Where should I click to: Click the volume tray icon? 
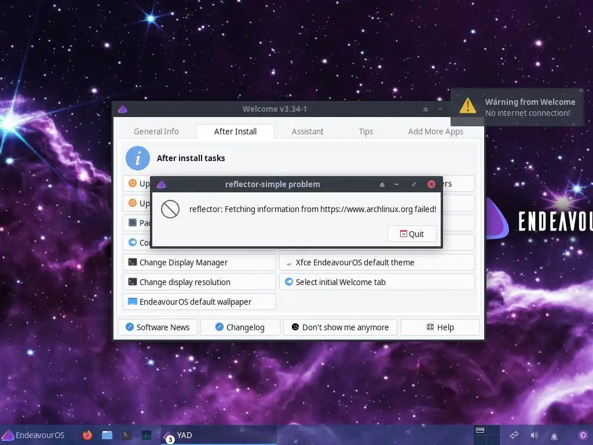[x=534, y=435]
